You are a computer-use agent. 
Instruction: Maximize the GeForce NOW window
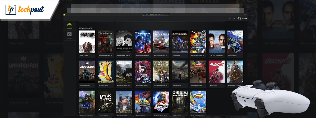[x=245, y=14]
